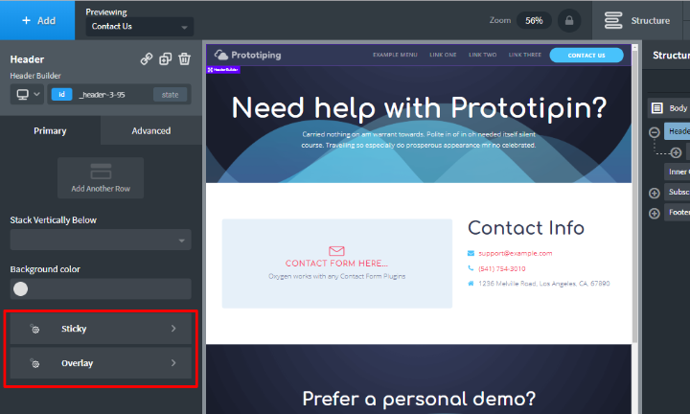Open the Stack Vertically Below dropdown
The width and height of the screenshot is (690, 414).
tap(101, 240)
